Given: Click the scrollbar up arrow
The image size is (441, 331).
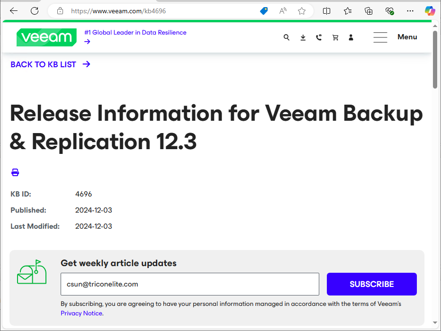Looking at the screenshot, I should pos(435,26).
